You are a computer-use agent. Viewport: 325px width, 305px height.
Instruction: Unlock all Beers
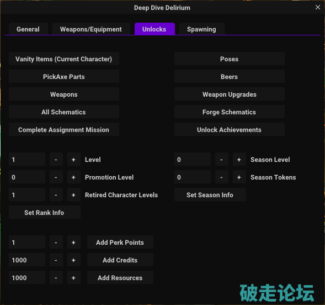tap(229, 77)
